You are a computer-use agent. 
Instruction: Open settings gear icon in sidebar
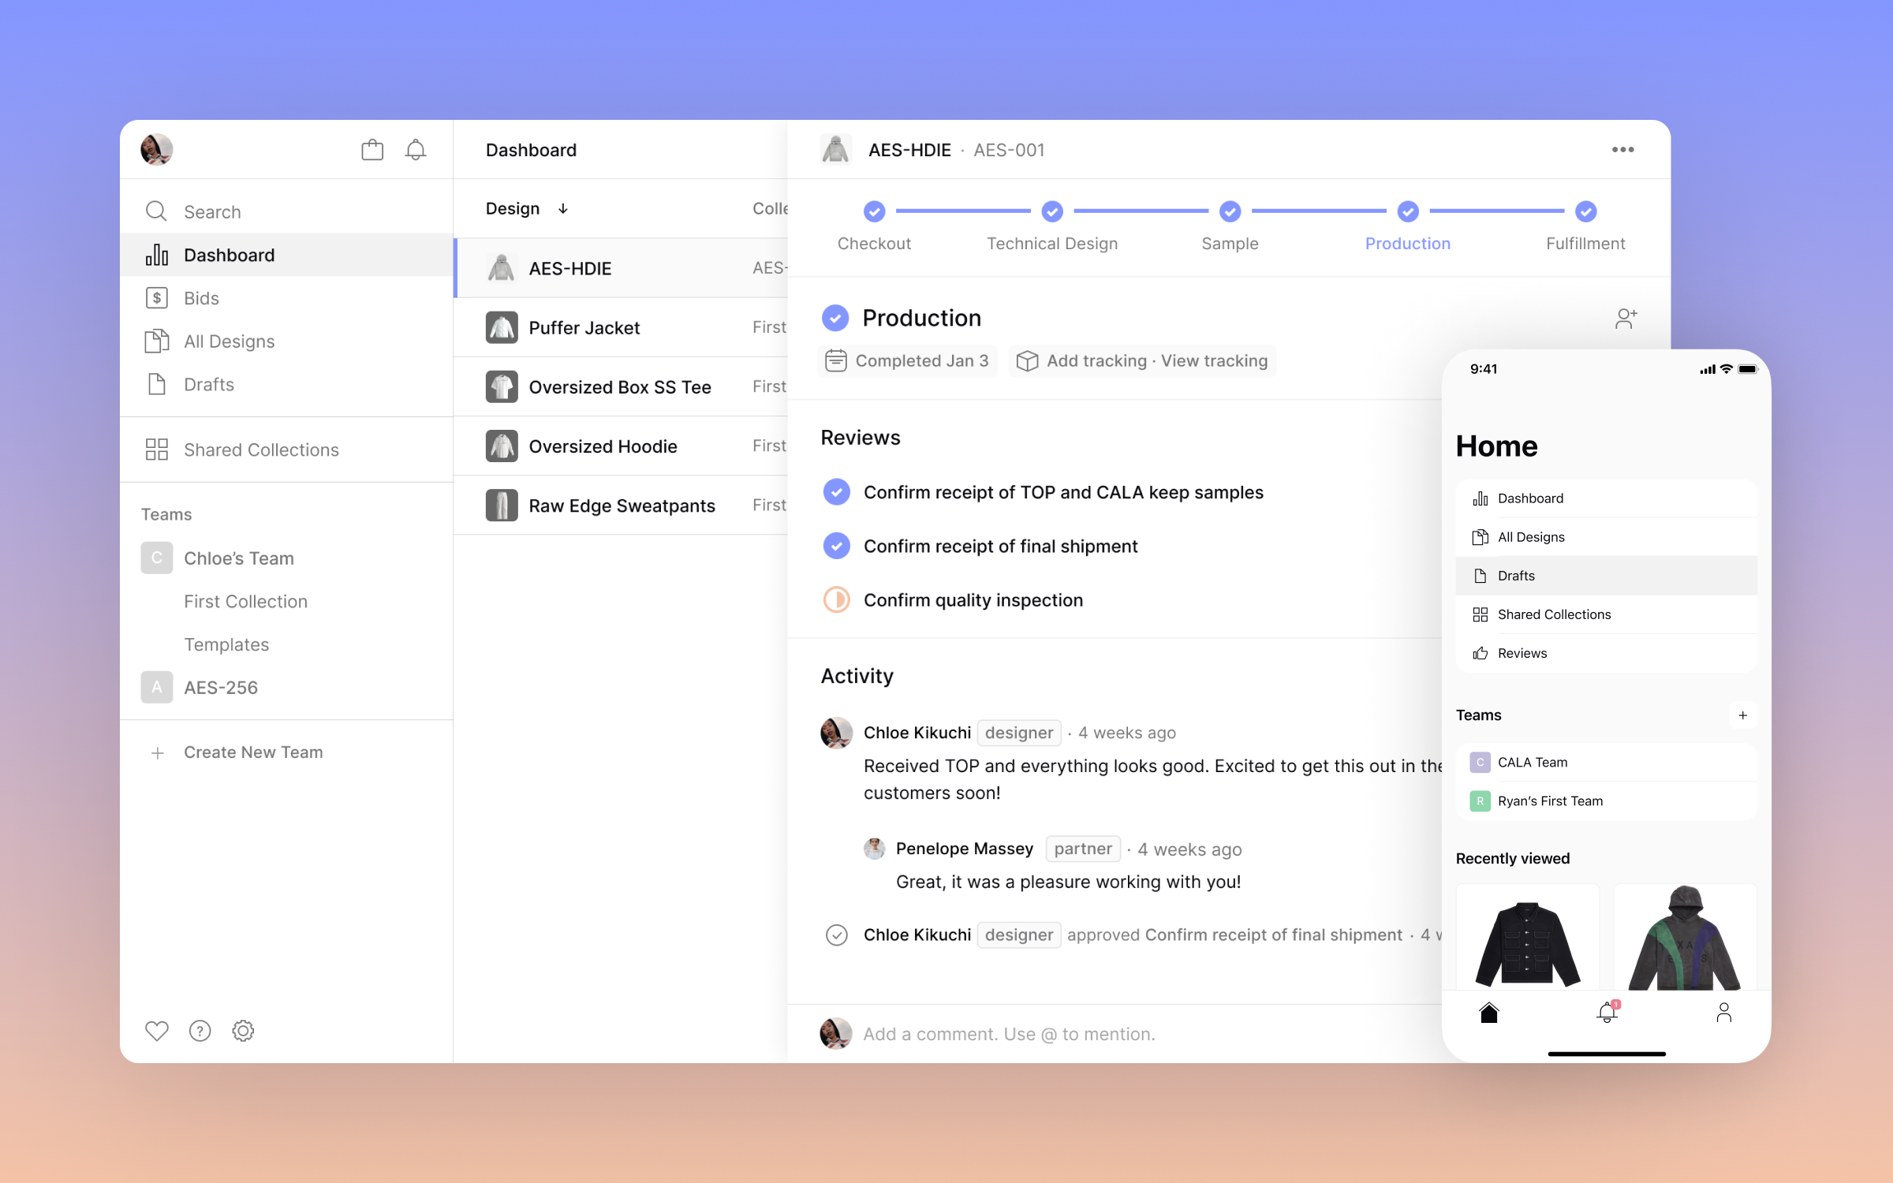click(243, 1031)
